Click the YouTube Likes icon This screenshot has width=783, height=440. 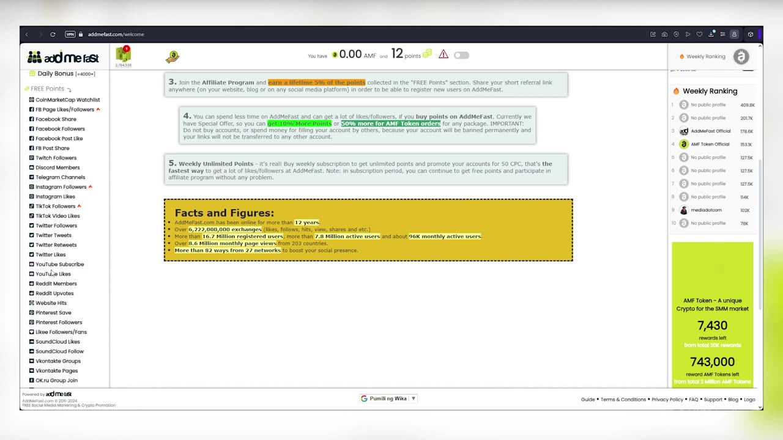pyautogui.click(x=32, y=274)
